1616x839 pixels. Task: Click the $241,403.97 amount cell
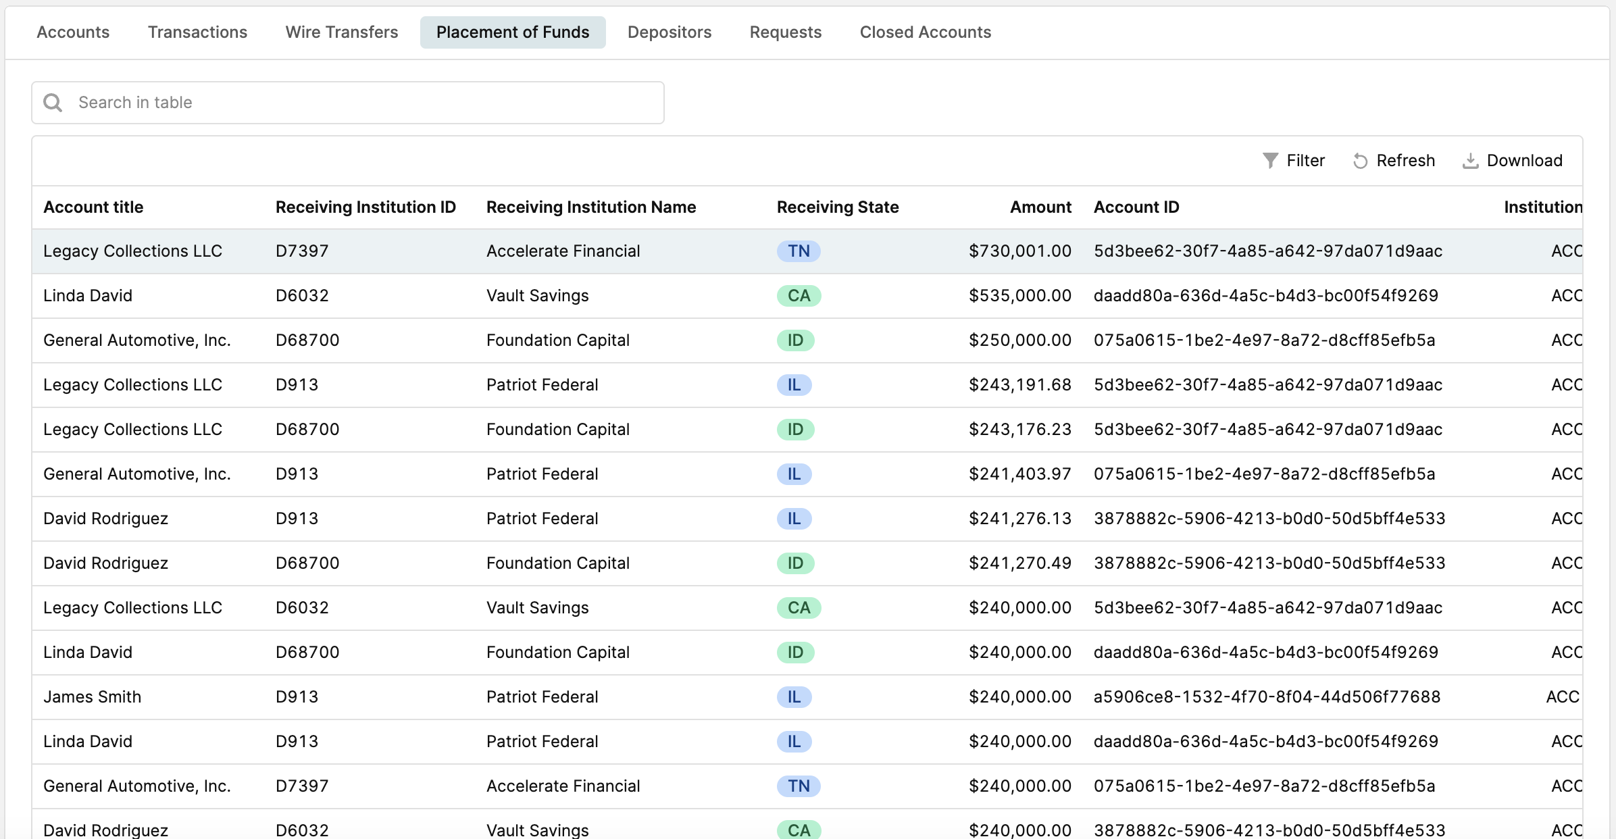pyautogui.click(x=1019, y=474)
